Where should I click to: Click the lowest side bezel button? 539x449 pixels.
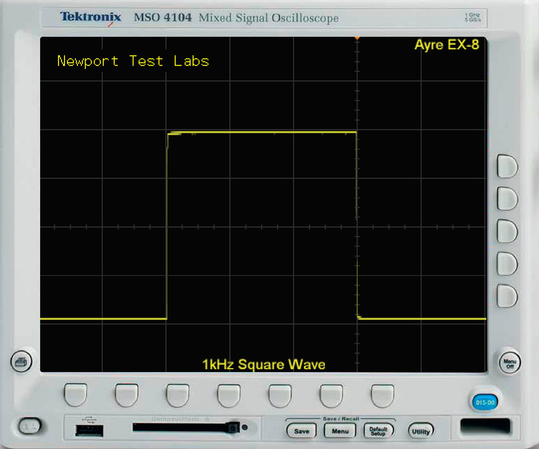click(x=507, y=296)
